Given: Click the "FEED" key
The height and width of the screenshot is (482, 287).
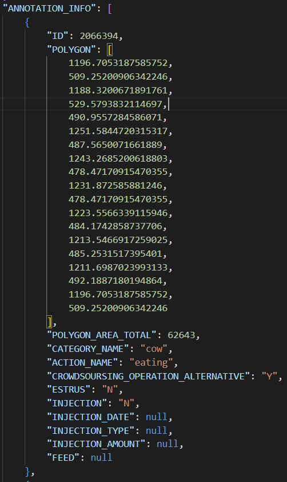Looking at the screenshot, I should pyautogui.click(x=63, y=457).
